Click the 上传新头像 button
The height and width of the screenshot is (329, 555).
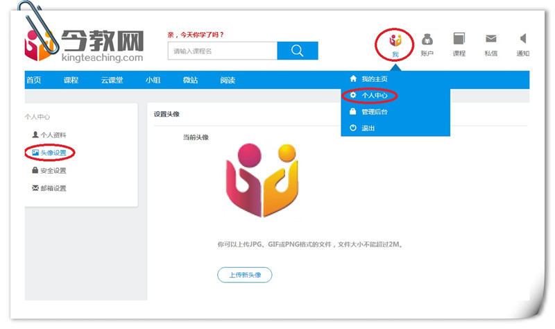(245, 275)
